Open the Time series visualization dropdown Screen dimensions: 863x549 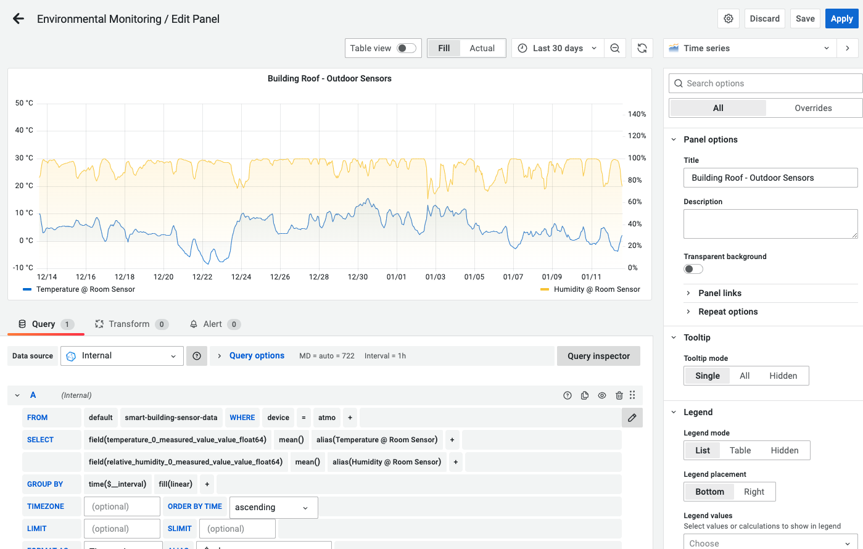(x=749, y=48)
